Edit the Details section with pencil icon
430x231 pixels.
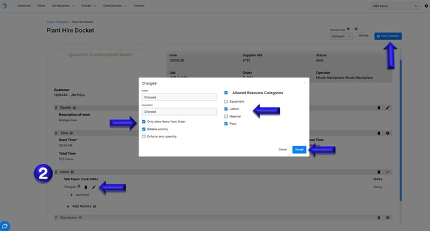(388, 108)
